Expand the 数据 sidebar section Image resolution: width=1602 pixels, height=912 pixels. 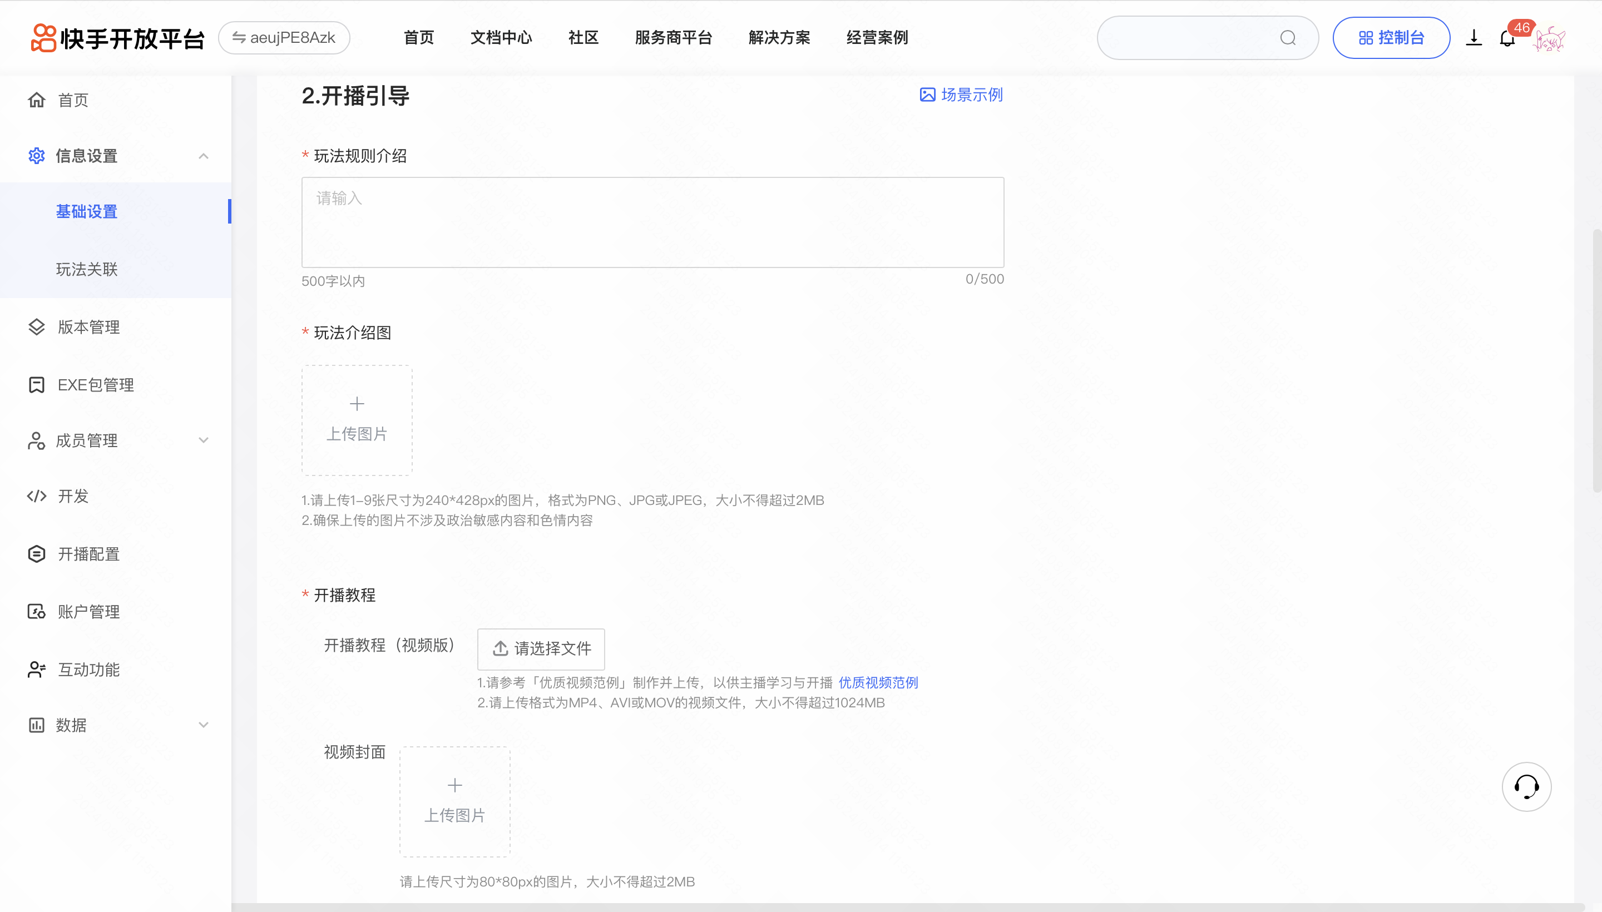click(203, 725)
